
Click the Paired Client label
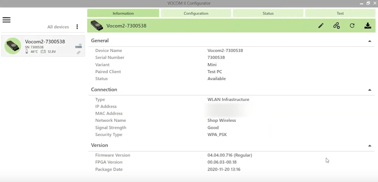(x=108, y=72)
